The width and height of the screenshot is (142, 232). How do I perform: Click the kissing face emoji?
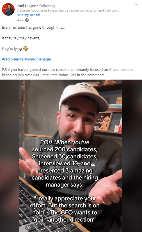(x=26, y=49)
